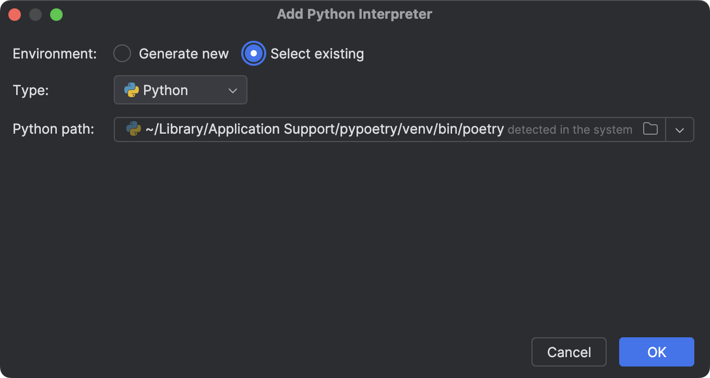
Task: Click the red close traffic light
Action: click(15, 14)
